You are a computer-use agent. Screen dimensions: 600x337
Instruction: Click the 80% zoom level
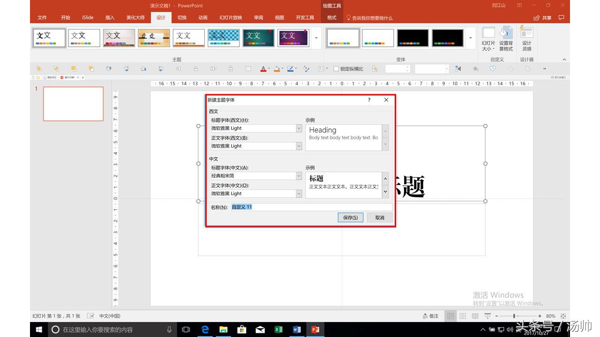coord(551,316)
